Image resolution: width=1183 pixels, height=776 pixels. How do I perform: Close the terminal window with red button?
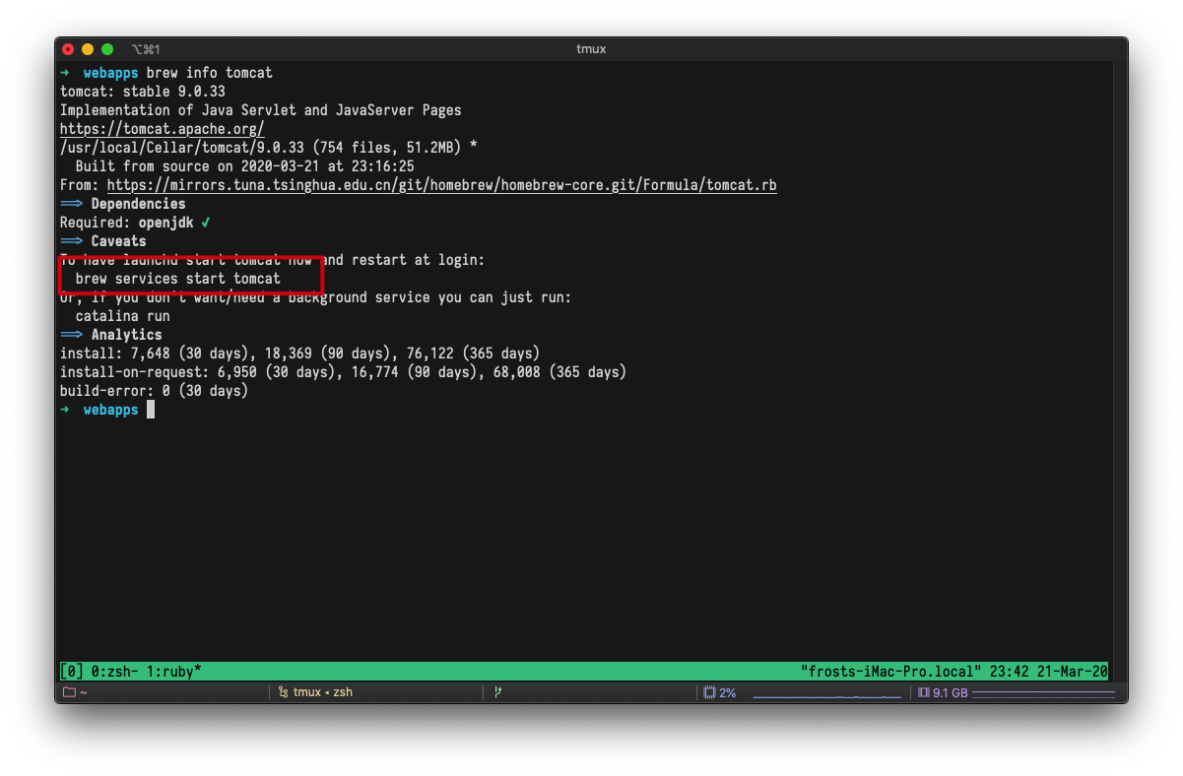[68, 48]
